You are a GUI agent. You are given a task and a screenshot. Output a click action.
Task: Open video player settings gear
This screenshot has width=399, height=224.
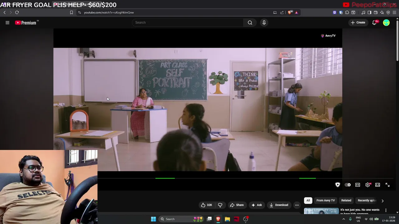point(368,185)
